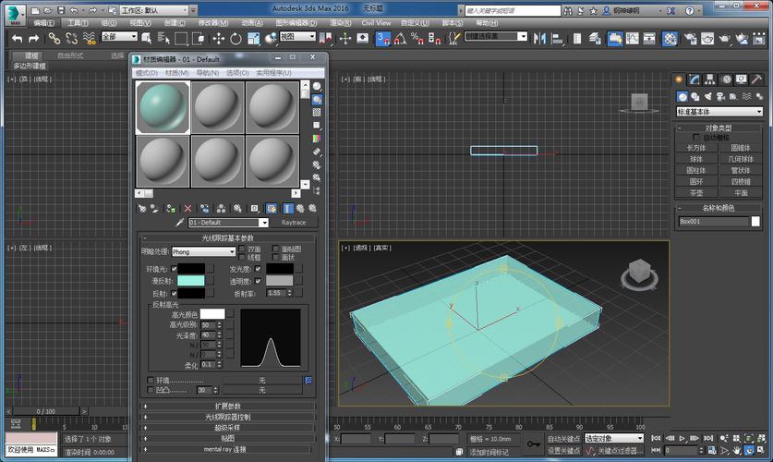Expand the 扩展参数 rollout
This screenshot has width=773, height=462.
[228, 406]
